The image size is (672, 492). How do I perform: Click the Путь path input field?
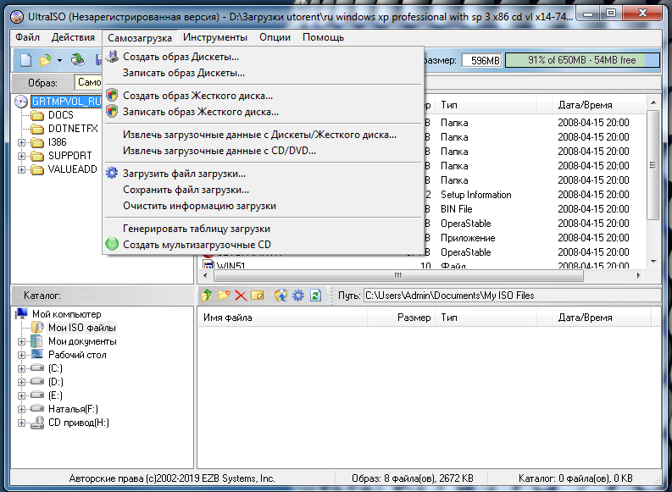tap(512, 296)
